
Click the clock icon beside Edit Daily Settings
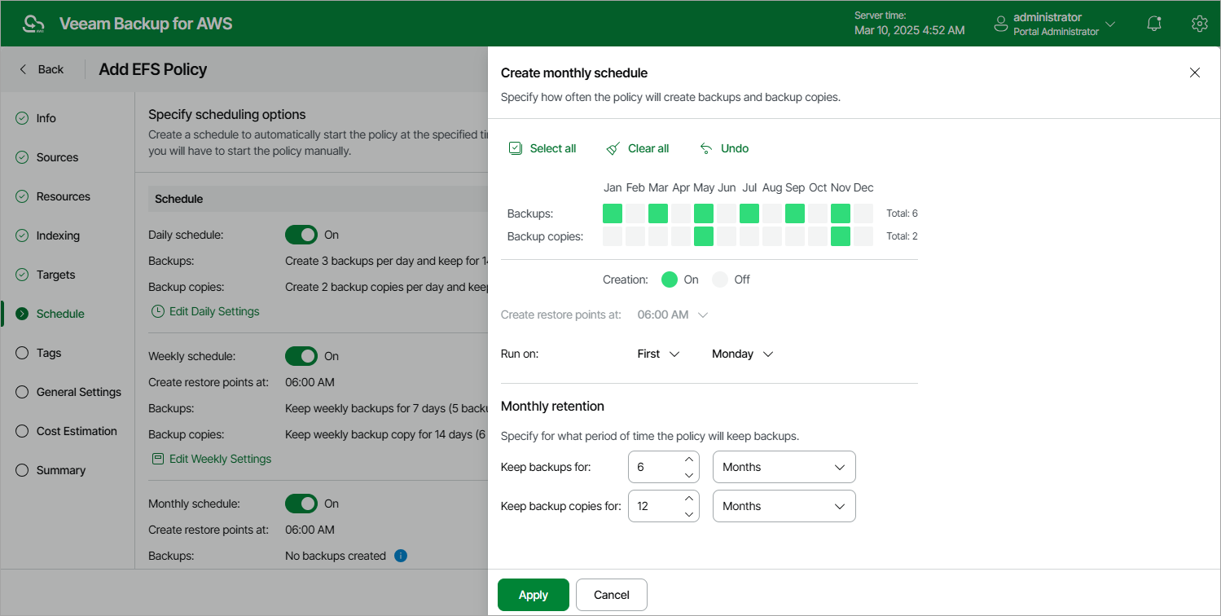pos(157,310)
